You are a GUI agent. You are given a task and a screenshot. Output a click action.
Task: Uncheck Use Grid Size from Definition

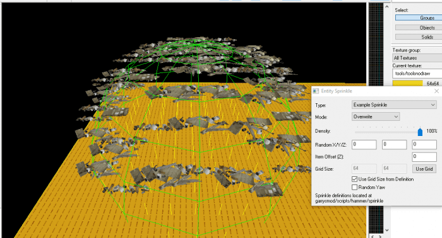pyautogui.click(x=355, y=179)
